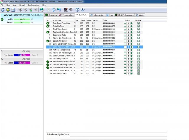The image size is (189, 140).
Task: Uncheck the enable box for Airflow Temperature
Action: click(x=138, y=50)
